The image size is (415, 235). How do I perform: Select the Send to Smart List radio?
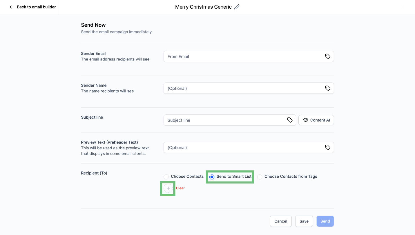[212, 177]
